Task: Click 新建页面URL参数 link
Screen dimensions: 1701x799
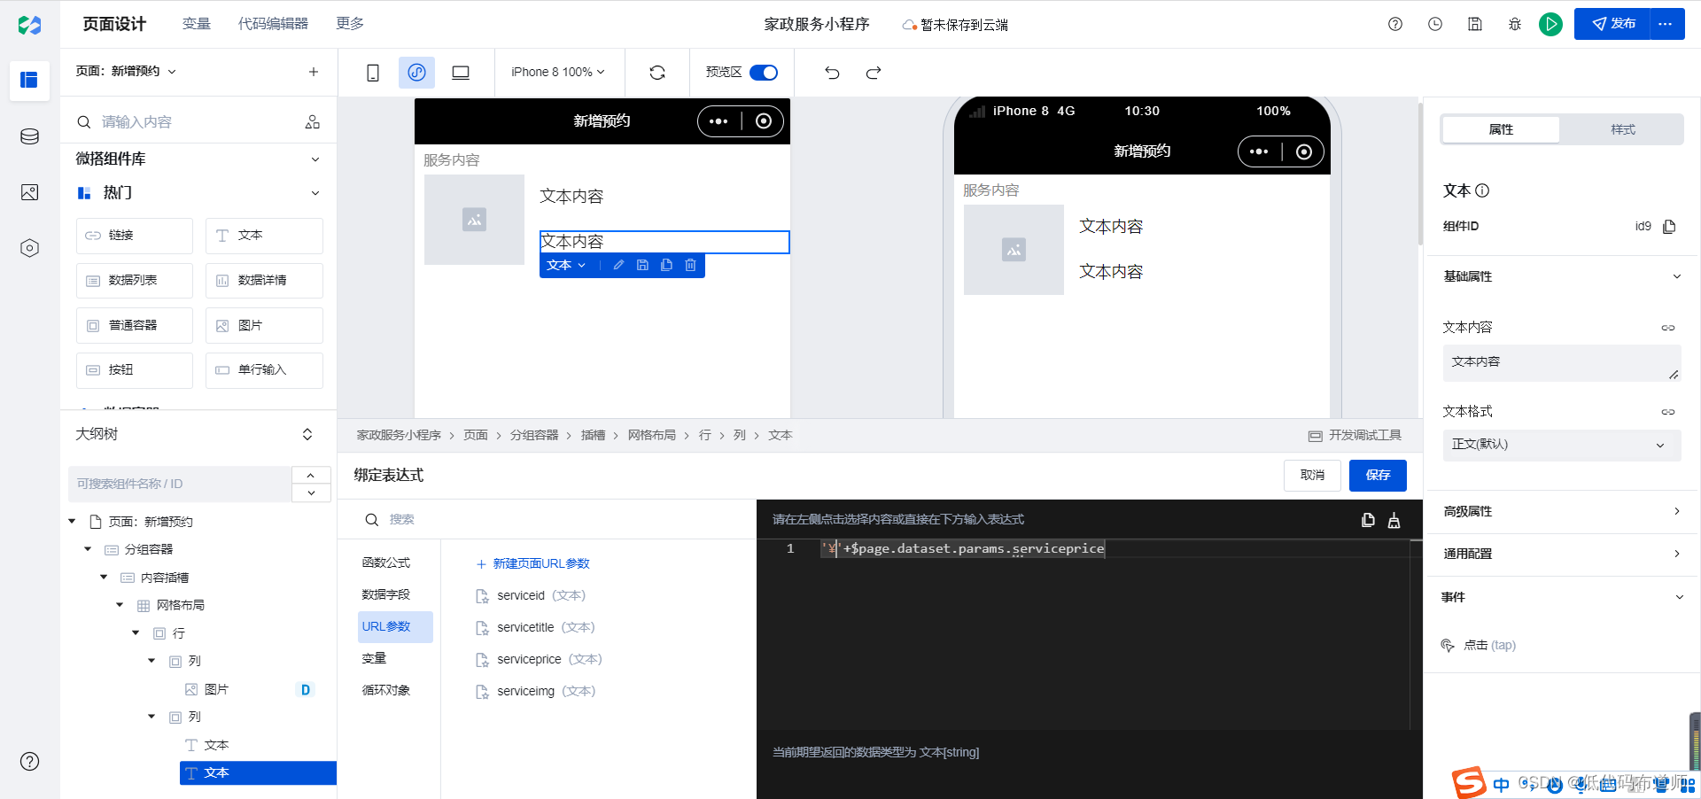Action: pyautogui.click(x=532, y=563)
